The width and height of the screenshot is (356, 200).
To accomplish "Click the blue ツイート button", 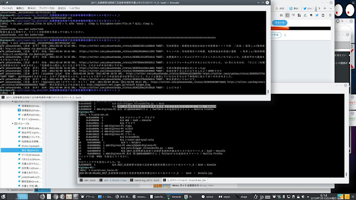I will [279, 23].
